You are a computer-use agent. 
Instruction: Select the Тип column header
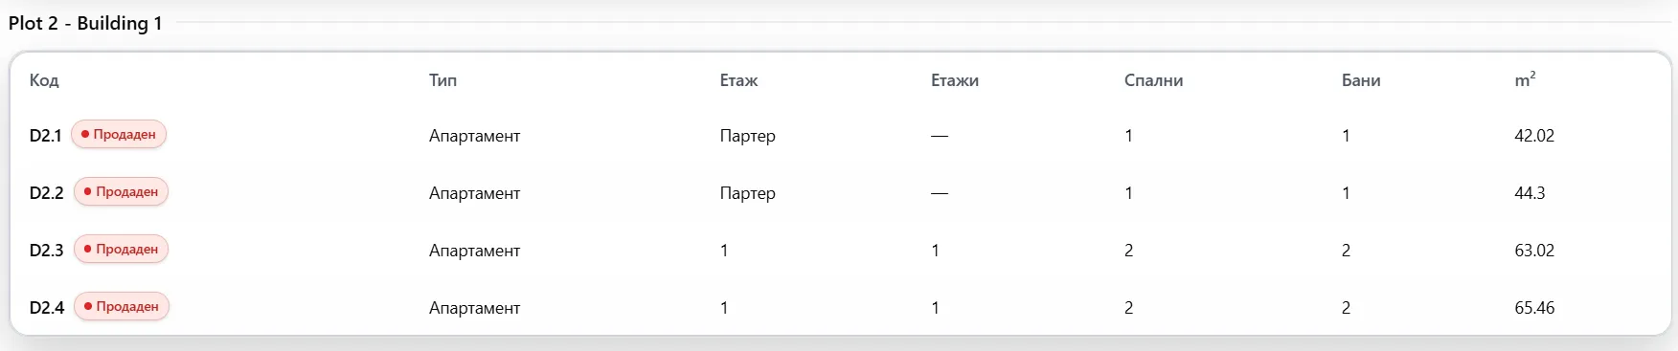442,80
